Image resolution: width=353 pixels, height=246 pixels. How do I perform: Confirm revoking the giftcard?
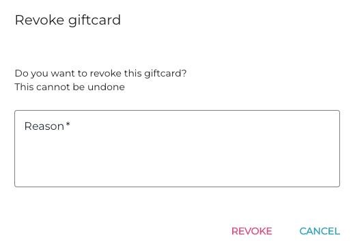252,231
